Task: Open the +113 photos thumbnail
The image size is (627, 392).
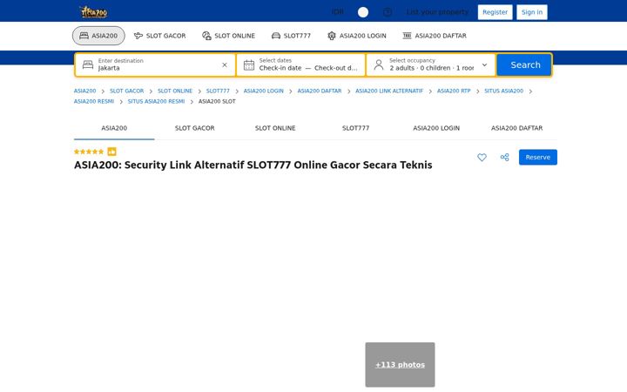Action: click(x=400, y=364)
